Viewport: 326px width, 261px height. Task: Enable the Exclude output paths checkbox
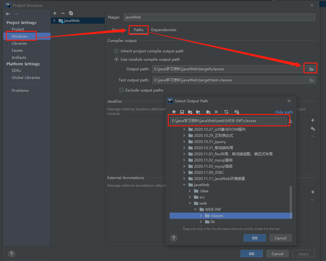click(122, 90)
